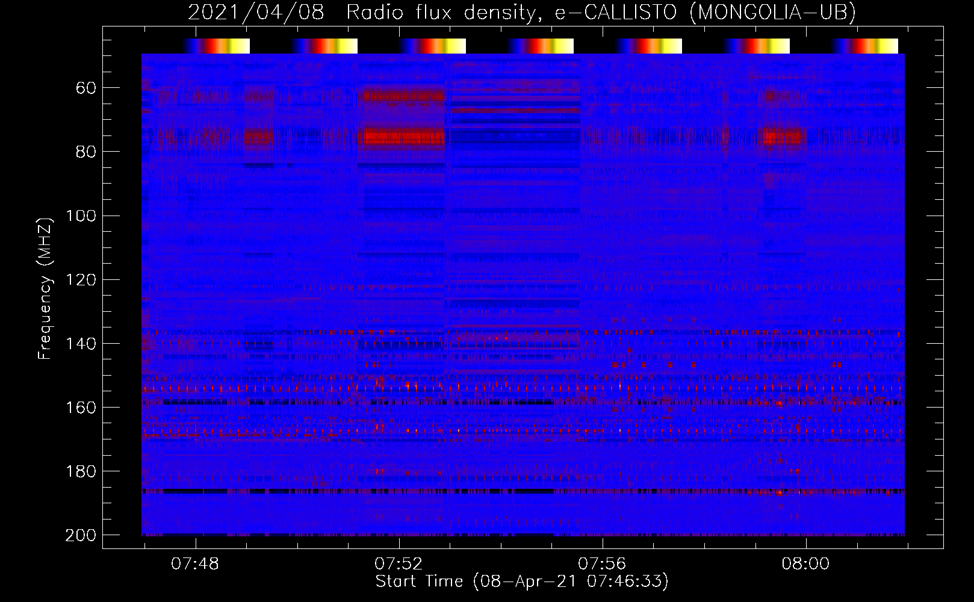Click the 160 frequency tick label
974x602 pixels.
click(x=81, y=408)
